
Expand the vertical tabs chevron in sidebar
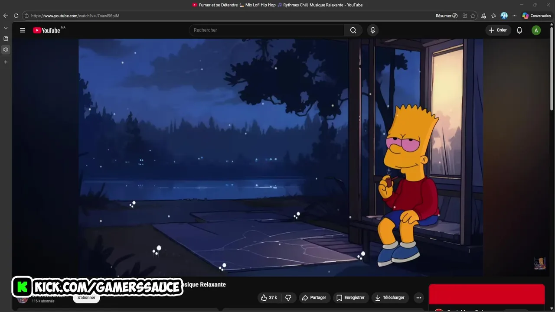coord(6,28)
